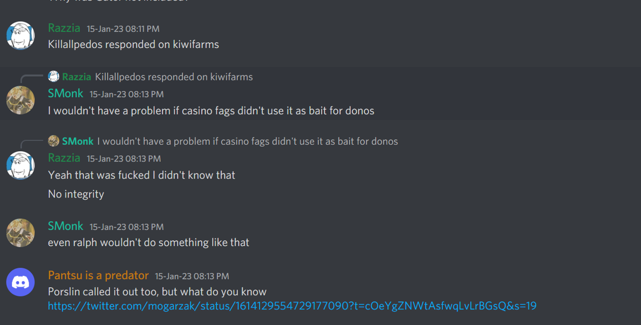Click Razzia name in the reply preview

tap(77, 77)
